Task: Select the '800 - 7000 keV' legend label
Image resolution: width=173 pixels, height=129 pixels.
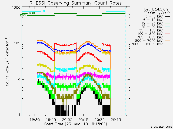Action: click(x=149, y=41)
